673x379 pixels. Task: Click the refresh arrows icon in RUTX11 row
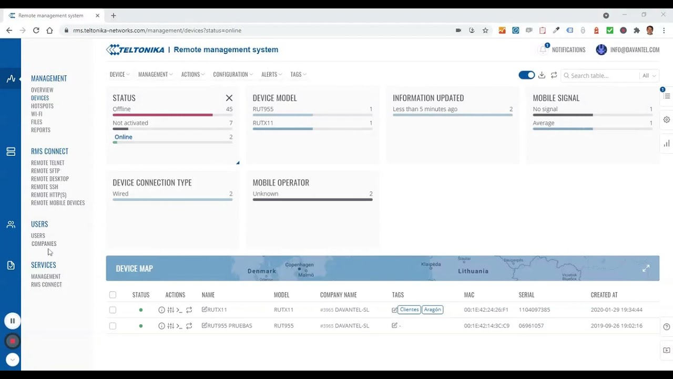point(189,310)
